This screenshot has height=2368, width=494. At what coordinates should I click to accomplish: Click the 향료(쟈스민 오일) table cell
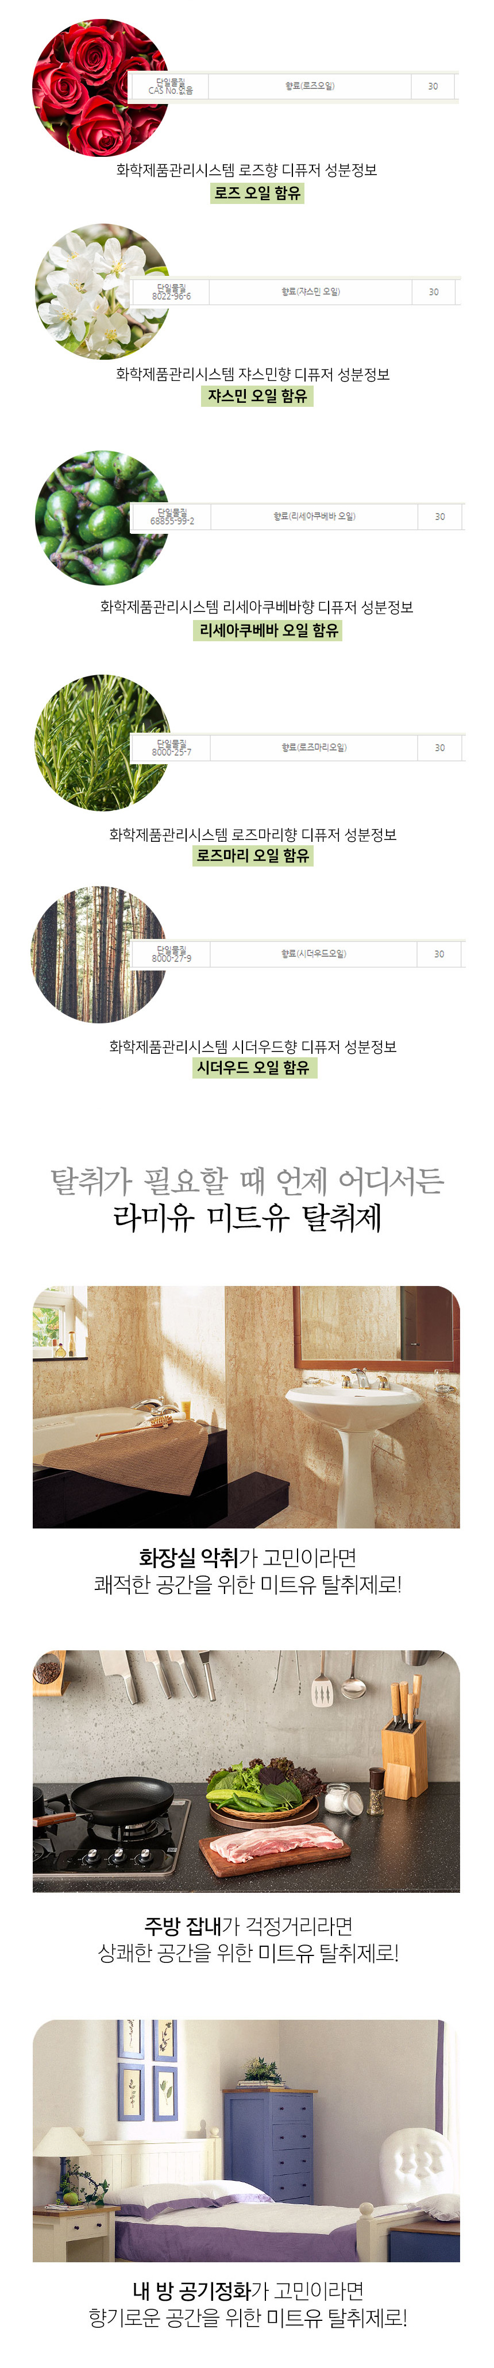pyautogui.click(x=310, y=292)
